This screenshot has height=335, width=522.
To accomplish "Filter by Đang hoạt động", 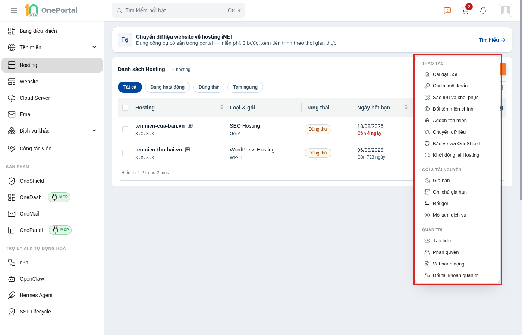I will [x=167, y=87].
